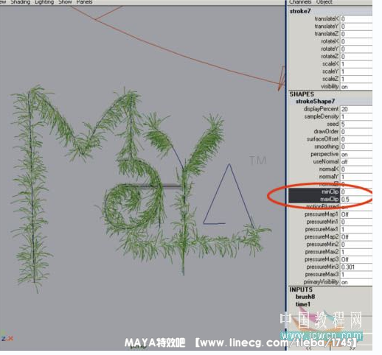This screenshot has height=355, width=382.
Task: Click the scaleY value field
Action: (x=356, y=71)
